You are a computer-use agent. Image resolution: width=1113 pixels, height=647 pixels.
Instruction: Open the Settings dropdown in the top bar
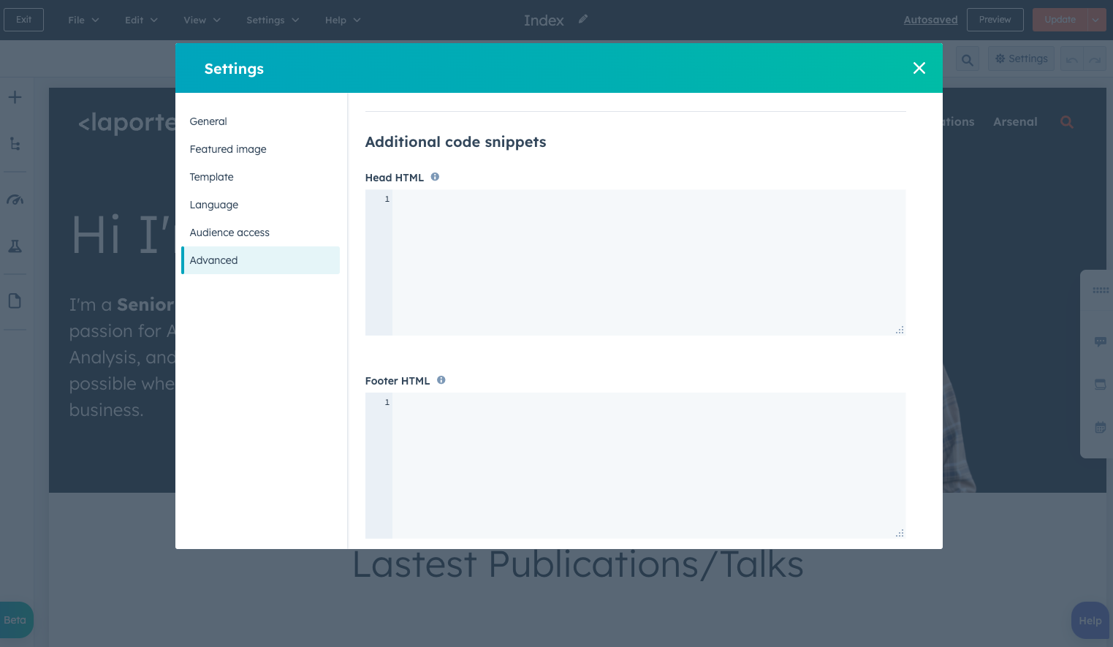pos(266,20)
